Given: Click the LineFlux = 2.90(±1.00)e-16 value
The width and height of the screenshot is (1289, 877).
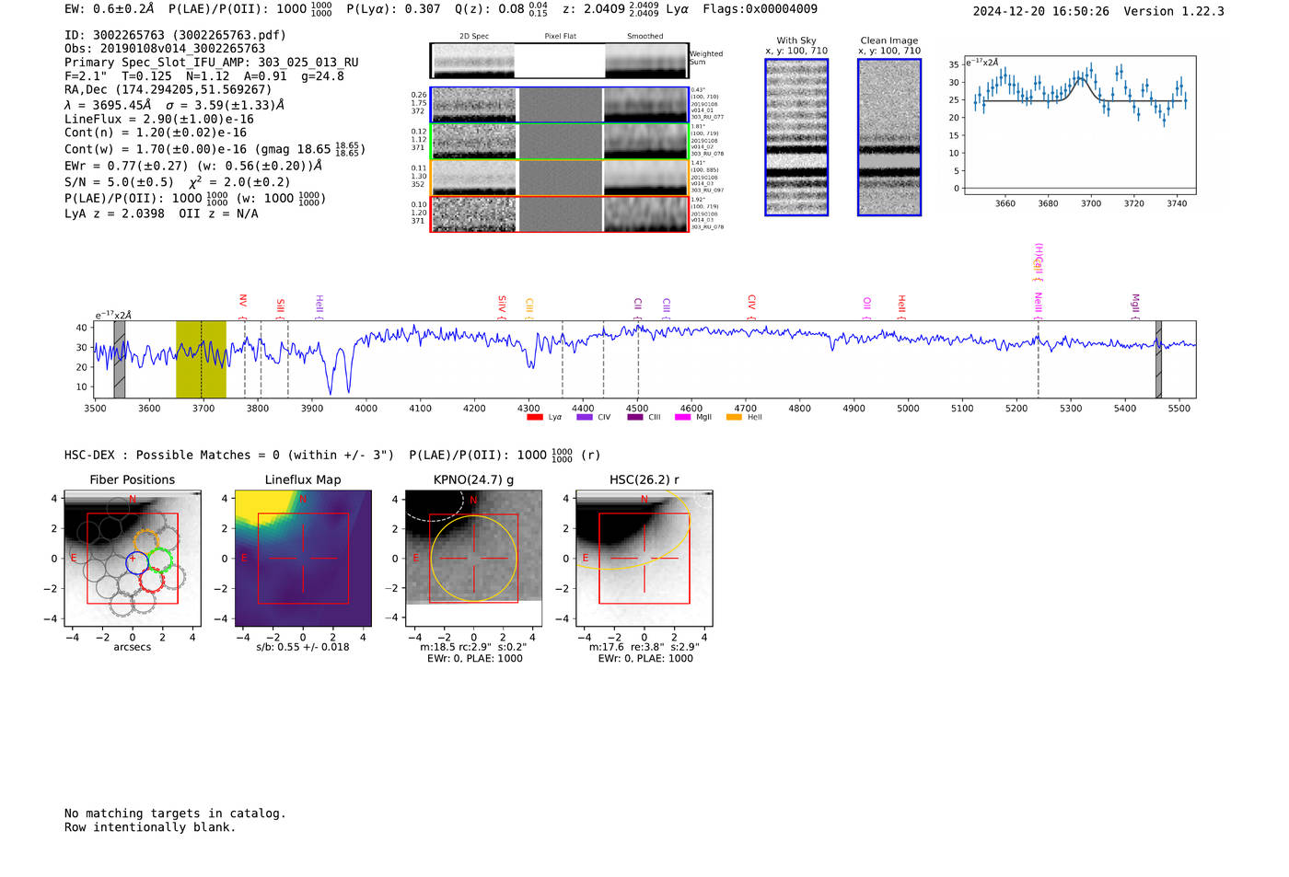Looking at the screenshot, I should tap(159, 119).
